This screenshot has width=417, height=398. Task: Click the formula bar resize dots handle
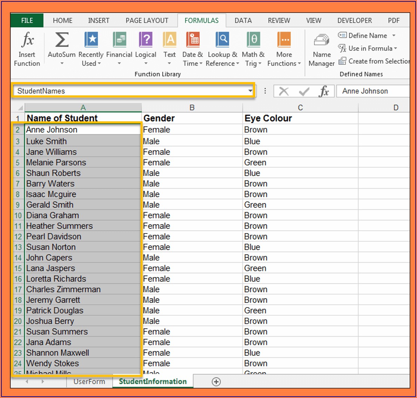(265, 91)
